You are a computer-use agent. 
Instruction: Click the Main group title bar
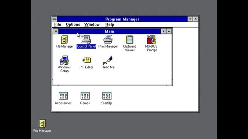pos(109,31)
